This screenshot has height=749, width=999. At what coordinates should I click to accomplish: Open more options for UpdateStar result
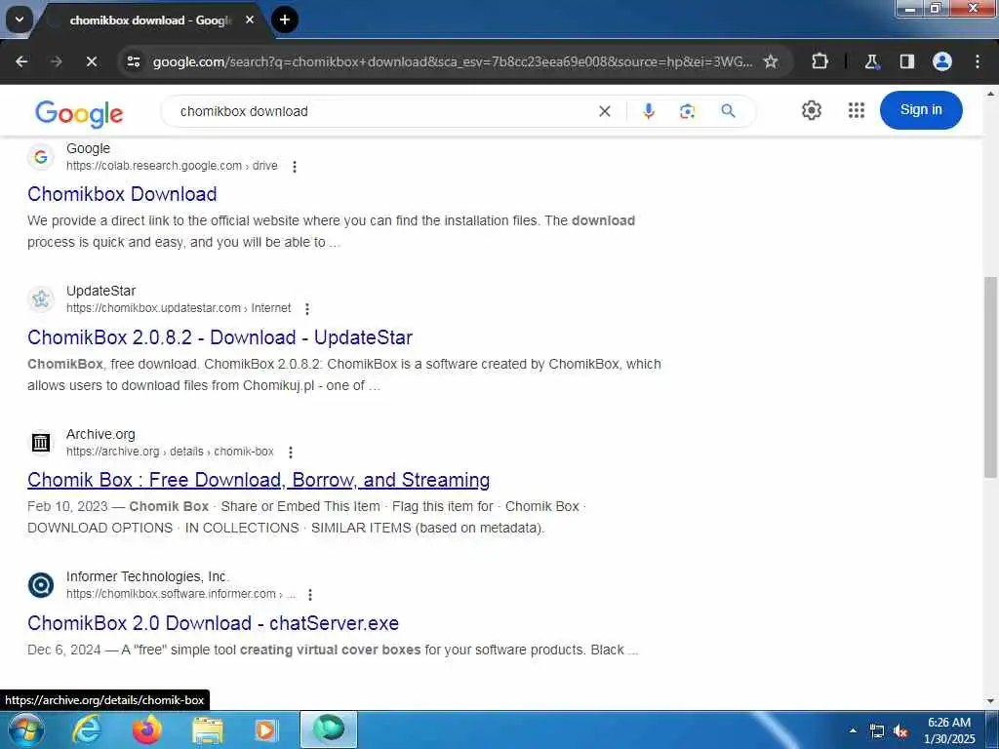click(307, 309)
